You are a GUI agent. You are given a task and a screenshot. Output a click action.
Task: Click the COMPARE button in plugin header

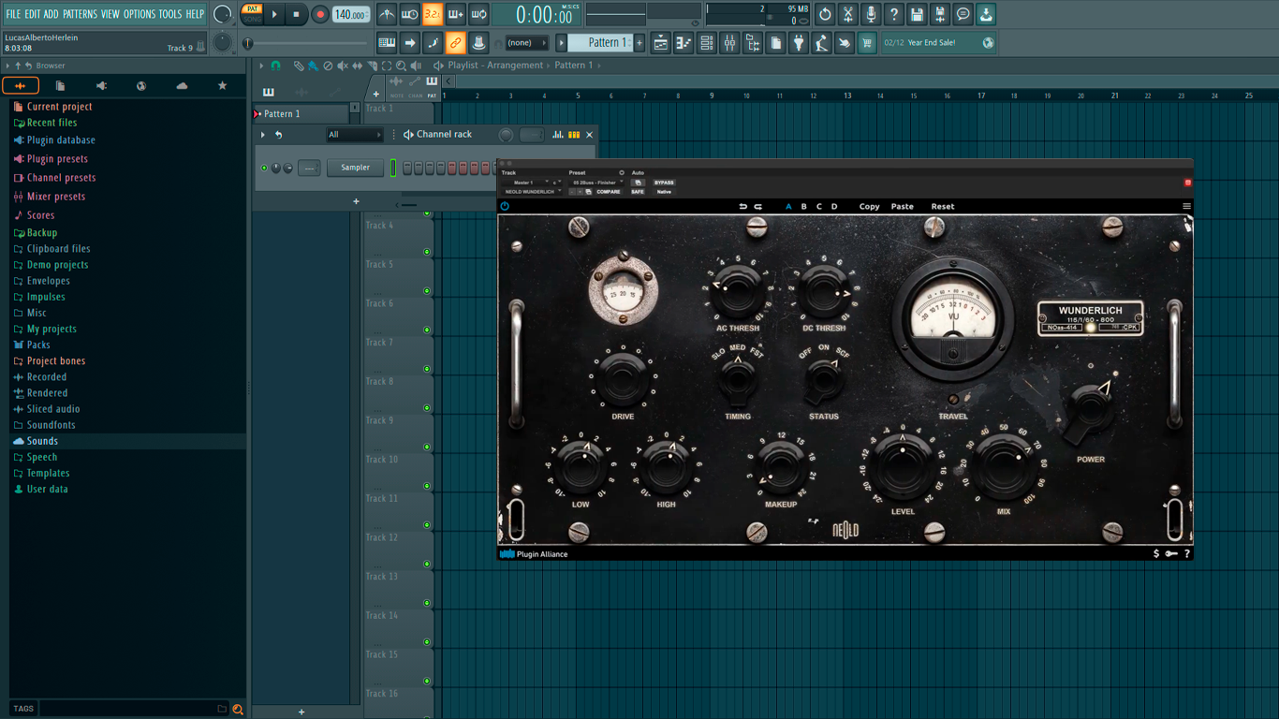click(609, 192)
